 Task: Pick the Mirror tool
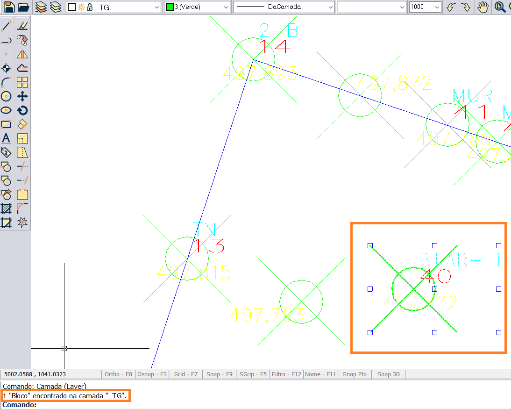click(x=22, y=54)
